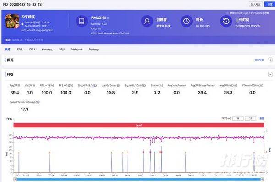Click the Avg(FPS) value 39.4
Image resolution: width=275 pixels, height=182 pixels.
[15, 93]
